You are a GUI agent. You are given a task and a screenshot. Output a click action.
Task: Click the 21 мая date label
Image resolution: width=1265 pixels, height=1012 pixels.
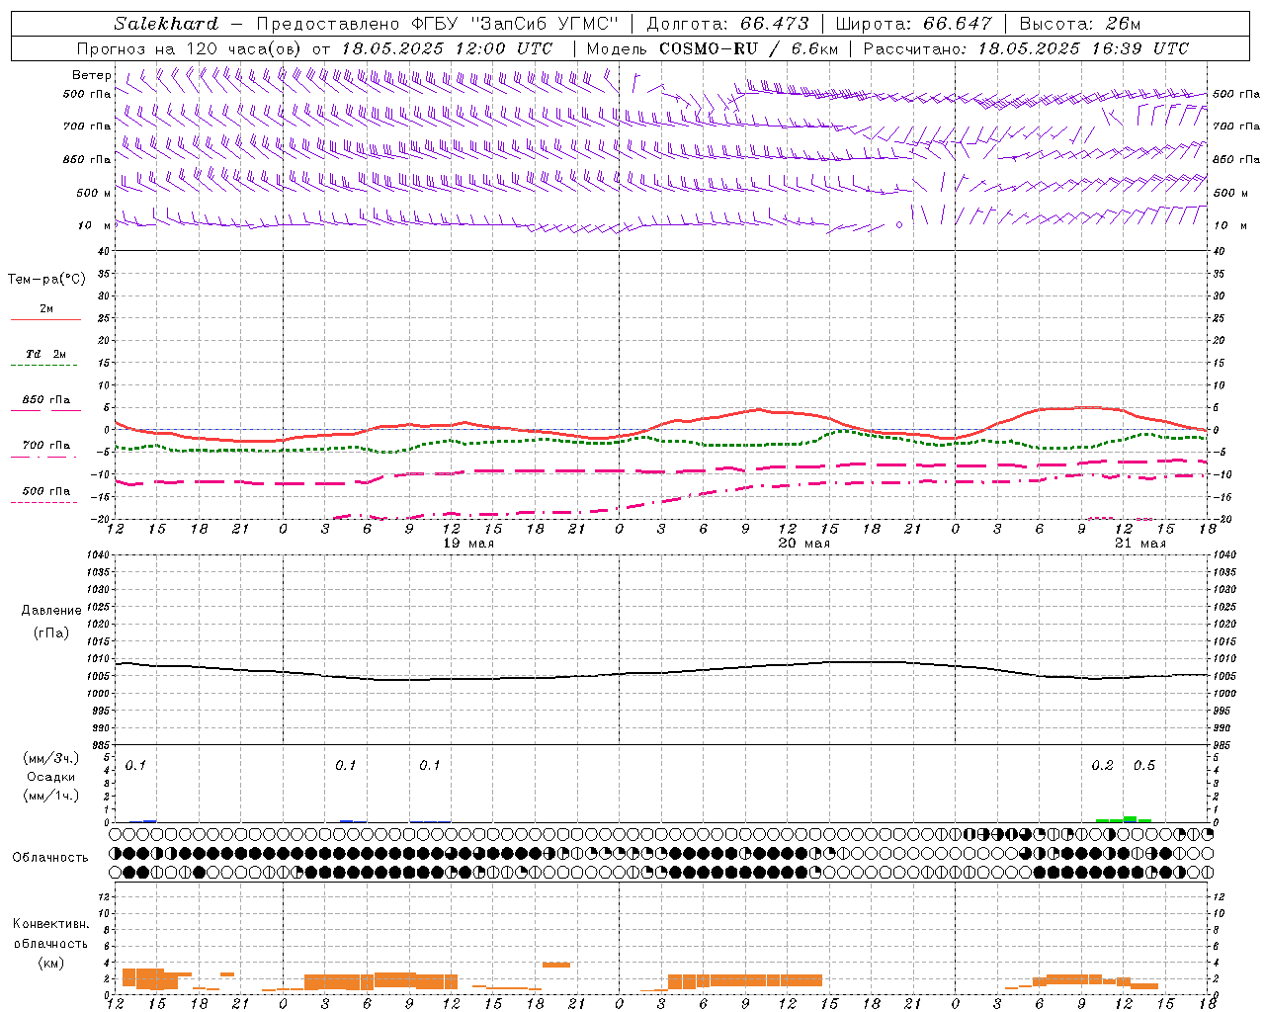pyautogui.click(x=1139, y=544)
